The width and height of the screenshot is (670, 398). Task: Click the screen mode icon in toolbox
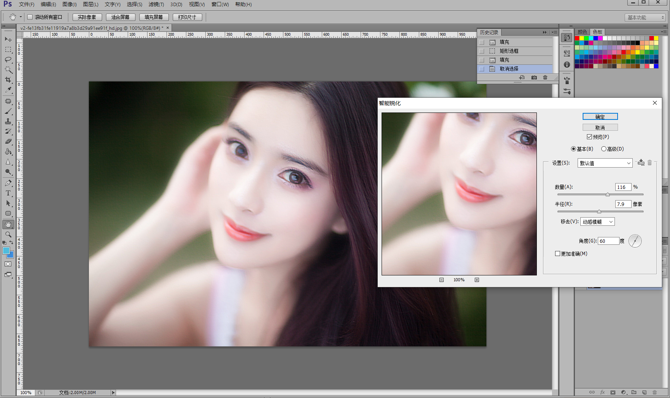(x=8, y=275)
